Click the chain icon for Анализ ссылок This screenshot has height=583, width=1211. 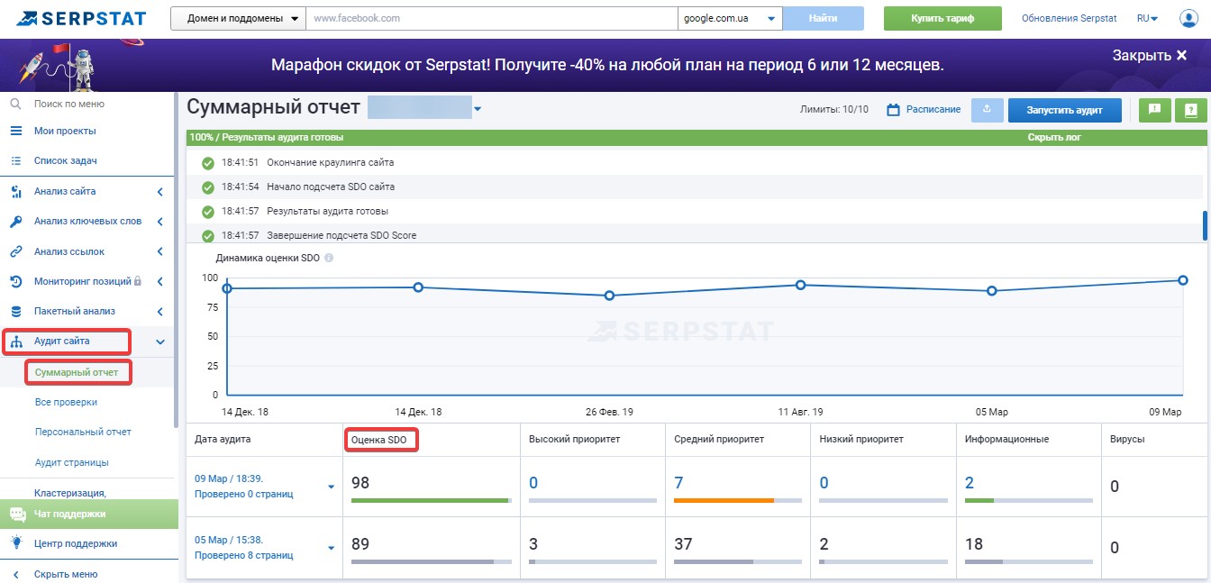(15, 251)
